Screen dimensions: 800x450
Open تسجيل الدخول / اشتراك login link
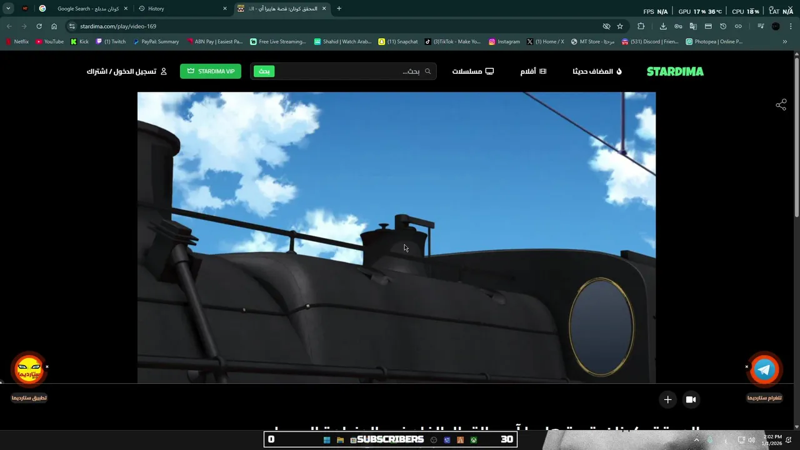(x=127, y=71)
